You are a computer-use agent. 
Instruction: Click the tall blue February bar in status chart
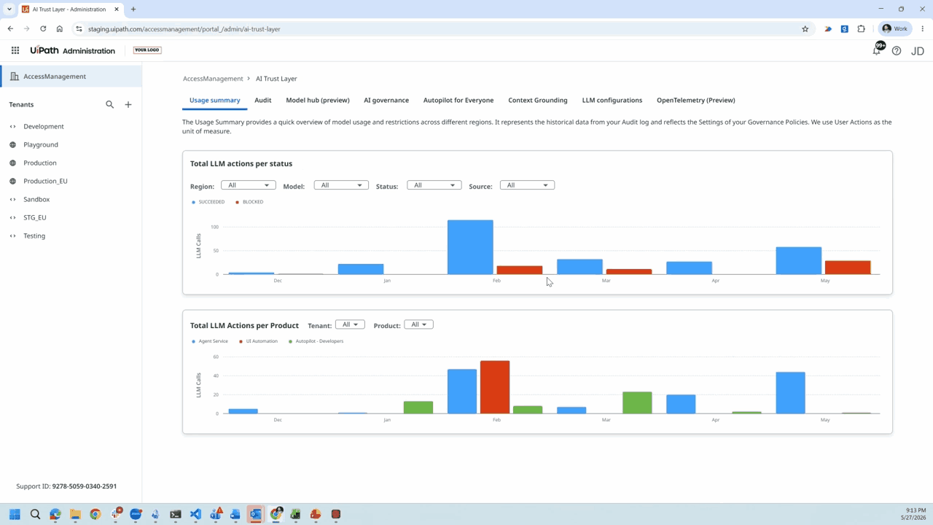(470, 247)
